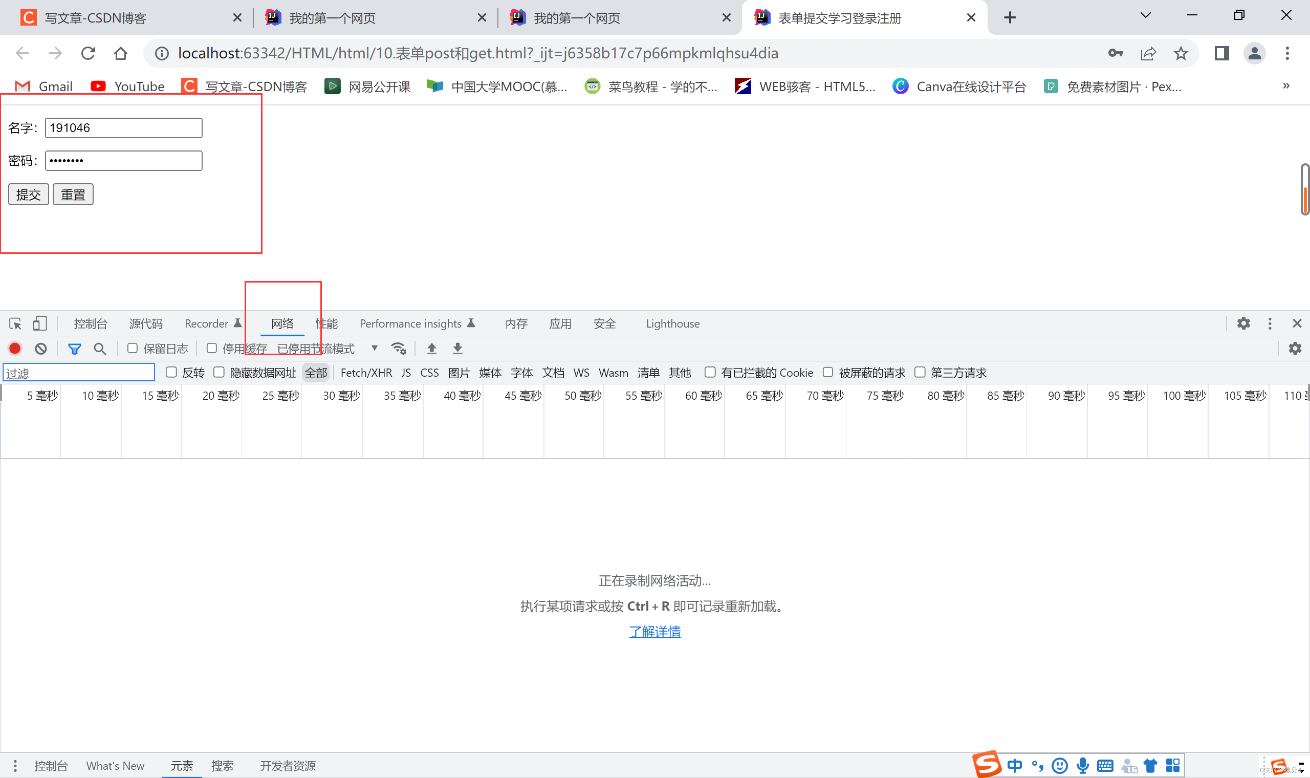Image resolution: width=1310 pixels, height=778 pixels.
Task: Open Chrome three-dot menu
Action: tap(1287, 53)
